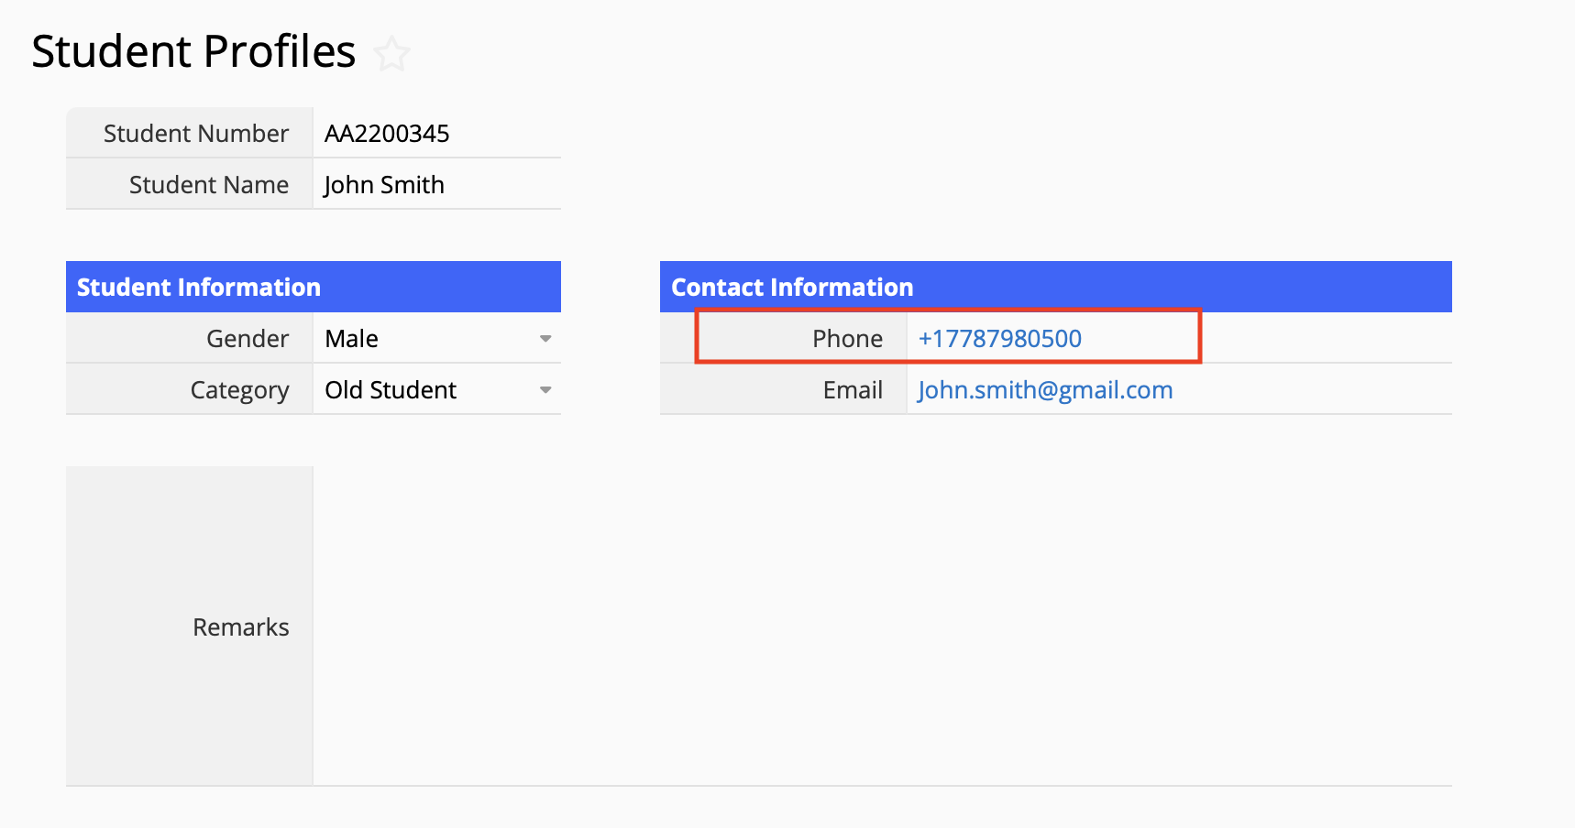Click the Student Information section header
The width and height of the screenshot is (1575, 828).
click(199, 288)
